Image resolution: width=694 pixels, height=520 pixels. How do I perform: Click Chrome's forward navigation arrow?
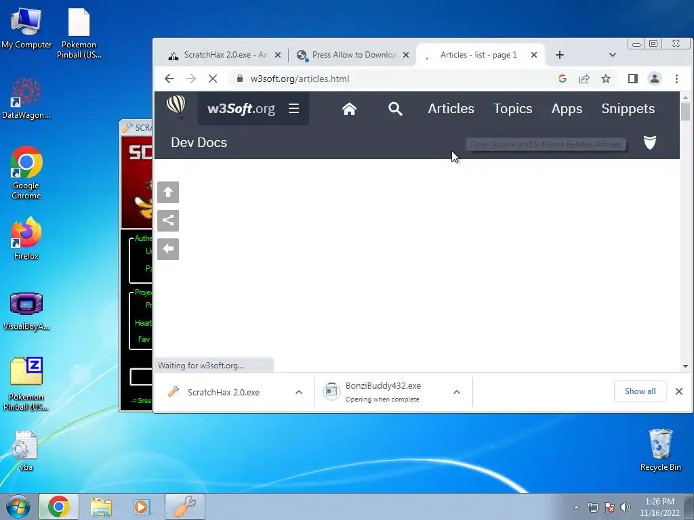(190, 79)
